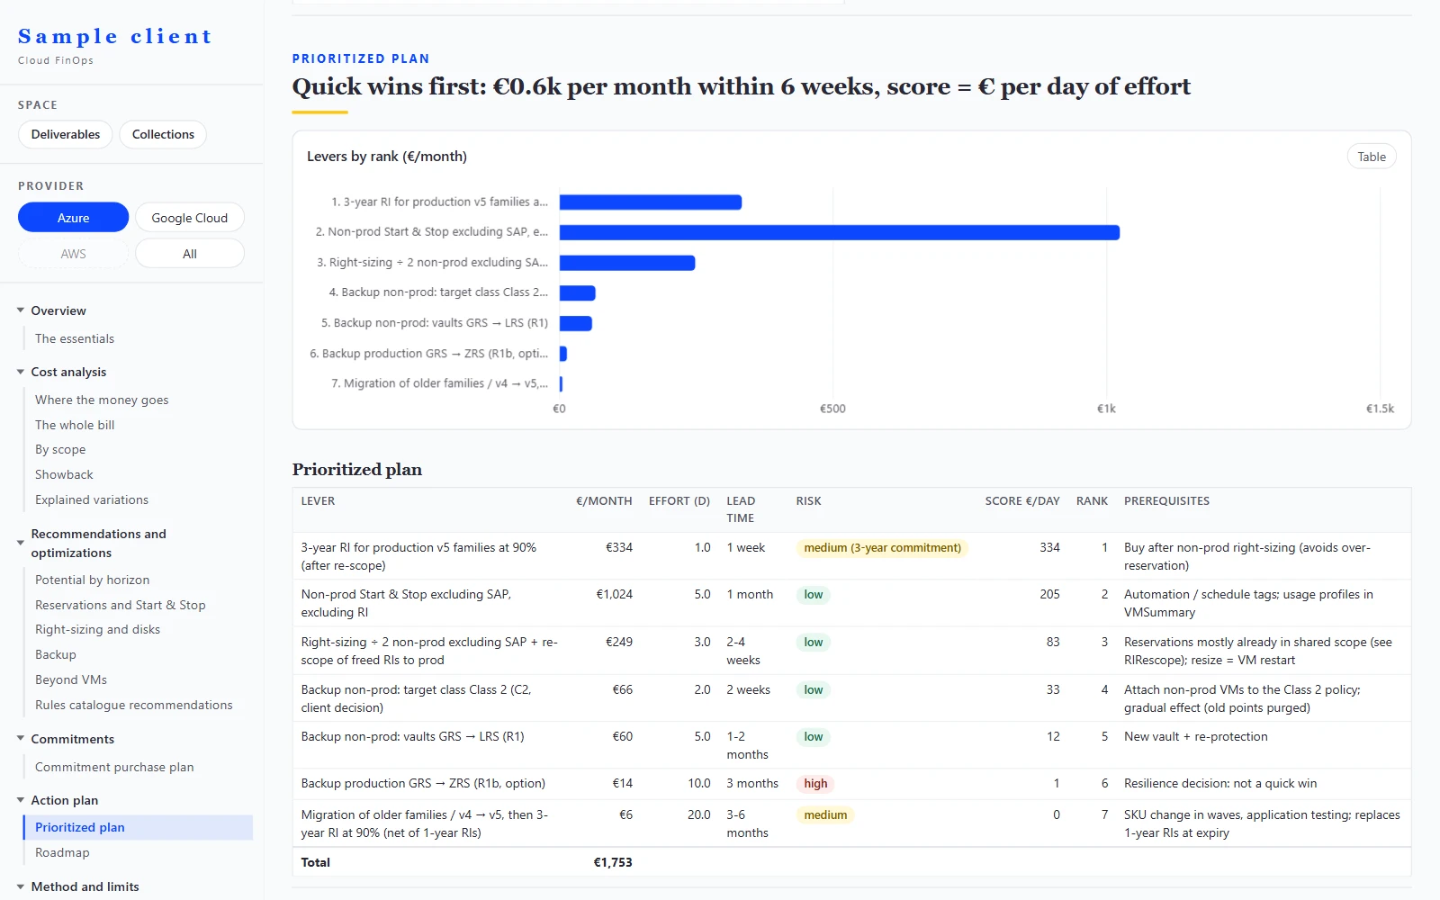The image size is (1440, 900).
Task: Select the Migration of older families row lever
Action: (x=425, y=823)
